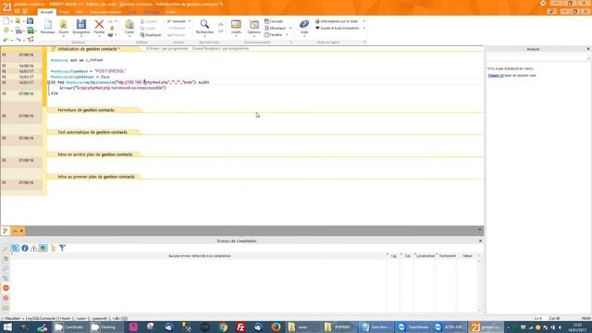592x333 pixels.
Task: Click the Lig. column header
Action: pyautogui.click(x=393, y=256)
